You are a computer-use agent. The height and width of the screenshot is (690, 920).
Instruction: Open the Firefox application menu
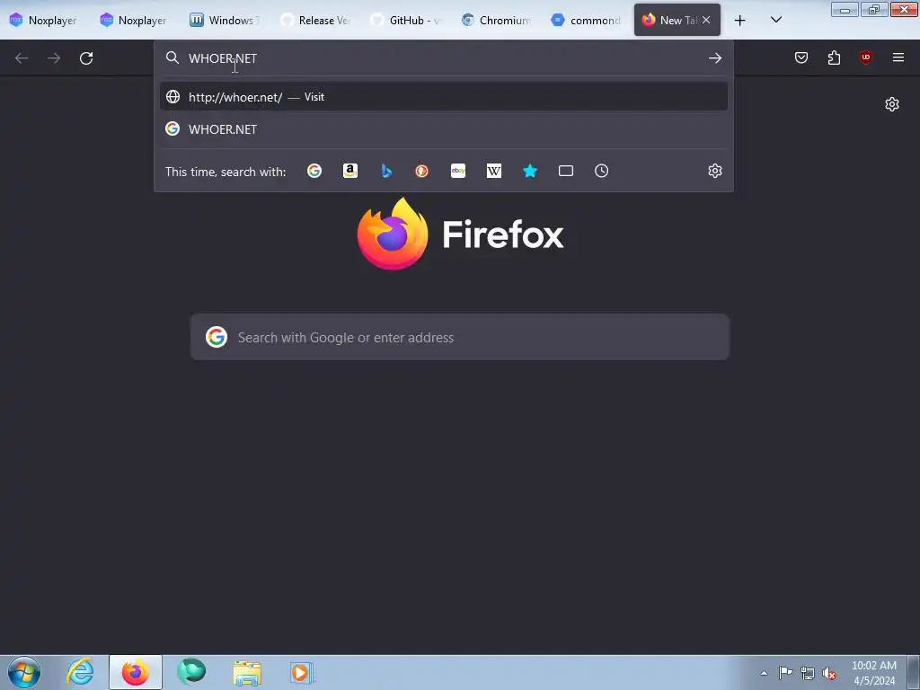click(898, 57)
